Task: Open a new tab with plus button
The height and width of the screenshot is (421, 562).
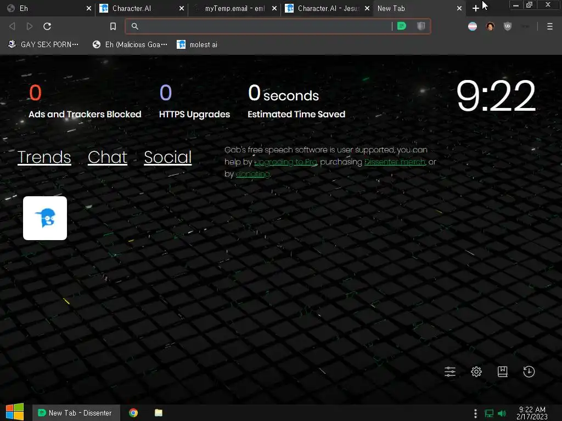Action: click(x=476, y=8)
